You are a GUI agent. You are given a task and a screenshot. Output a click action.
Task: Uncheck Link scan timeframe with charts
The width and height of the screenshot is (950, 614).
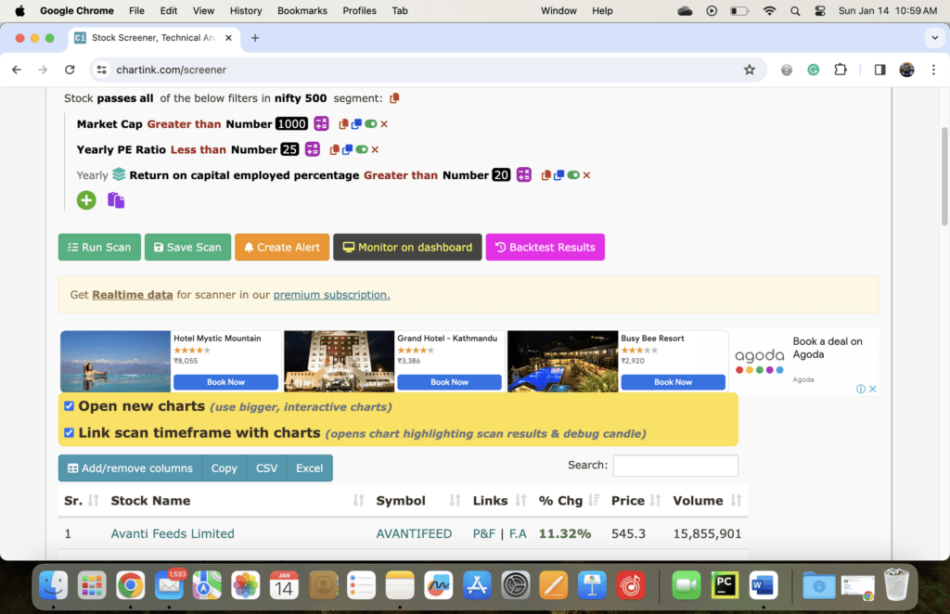click(69, 432)
